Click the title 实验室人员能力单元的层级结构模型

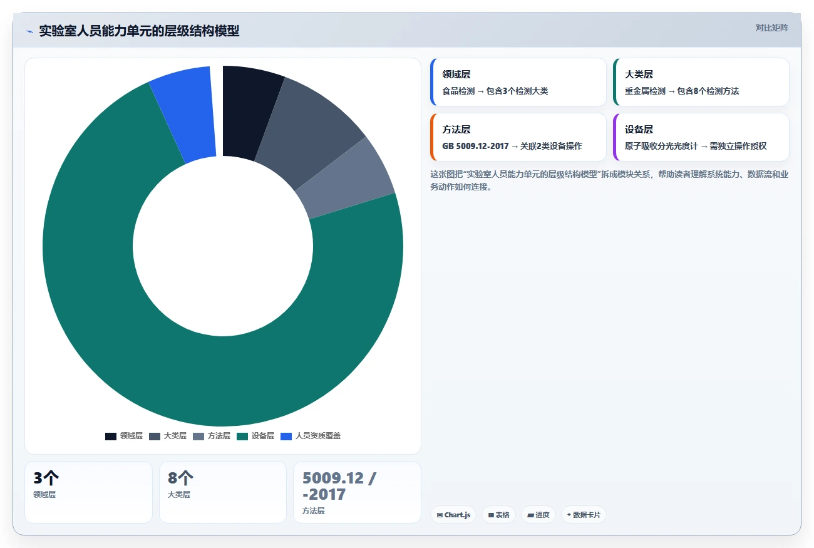coord(139,31)
